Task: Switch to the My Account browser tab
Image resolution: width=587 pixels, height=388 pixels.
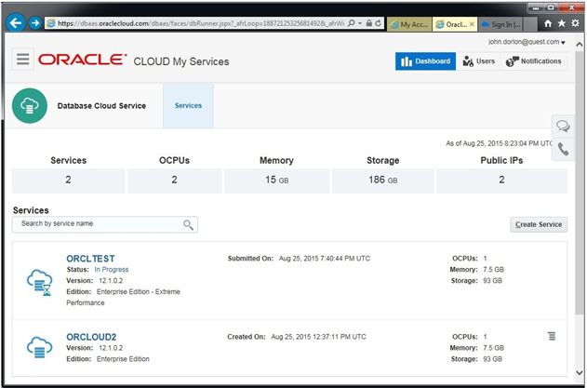Action: (x=409, y=24)
